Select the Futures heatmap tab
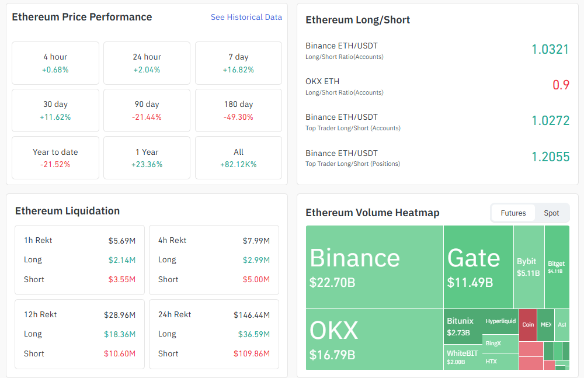The width and height of the screenshot is (584, 378). pos(513,213)
